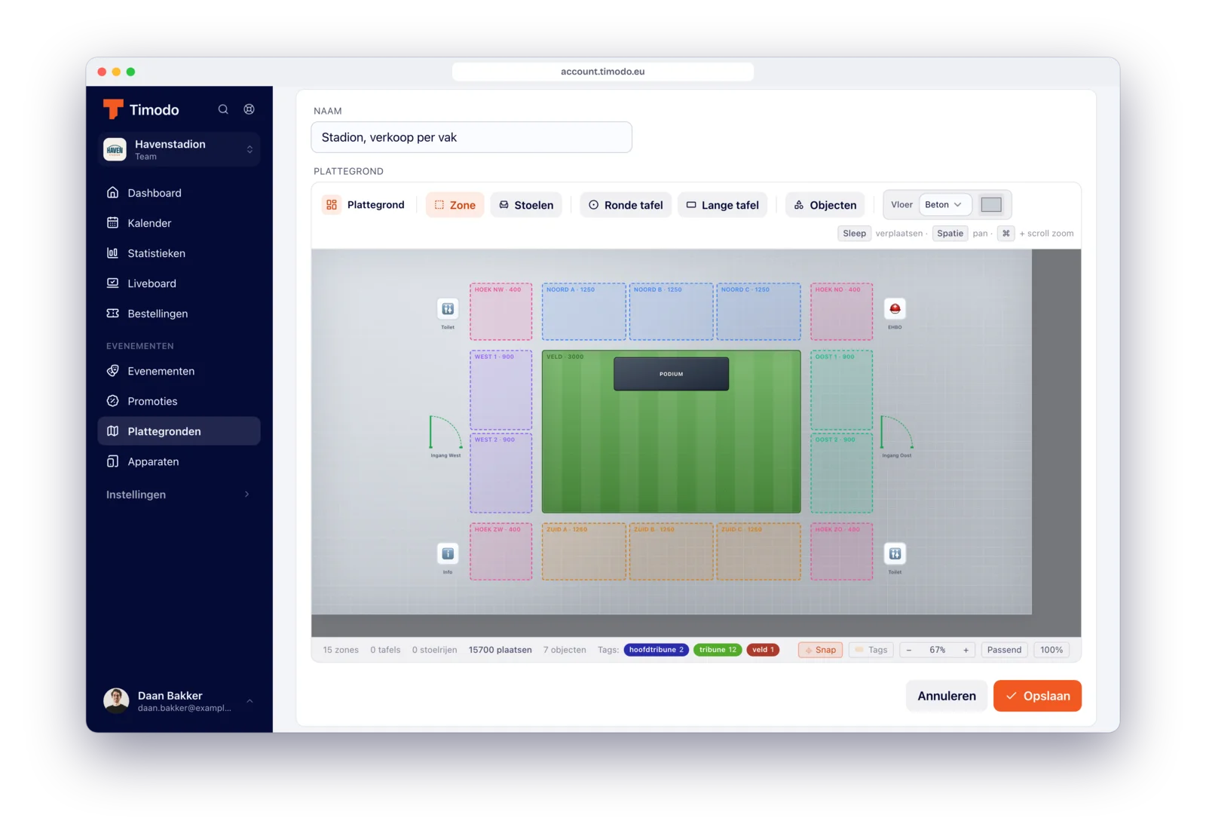The image size is (1206, 833).
Task: Open the Vloer Beton dropdown
Action: 944,204
